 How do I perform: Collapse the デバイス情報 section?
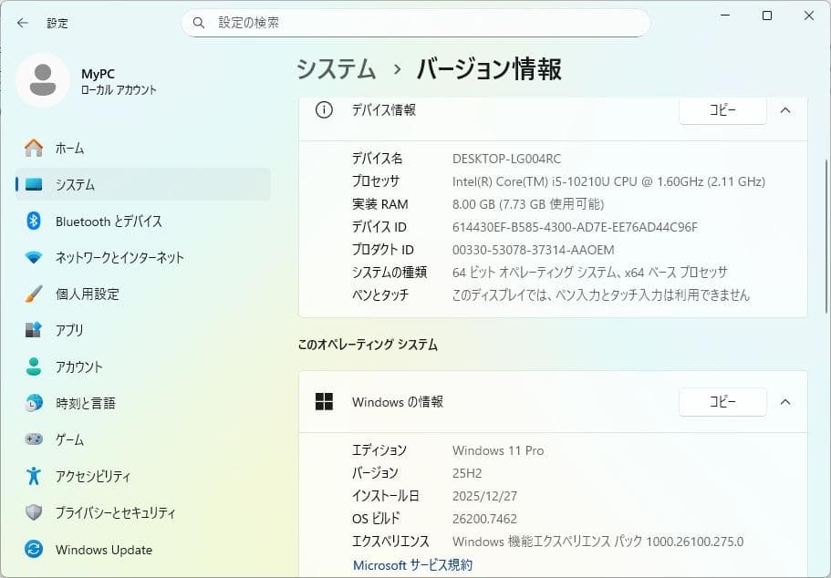785,109
